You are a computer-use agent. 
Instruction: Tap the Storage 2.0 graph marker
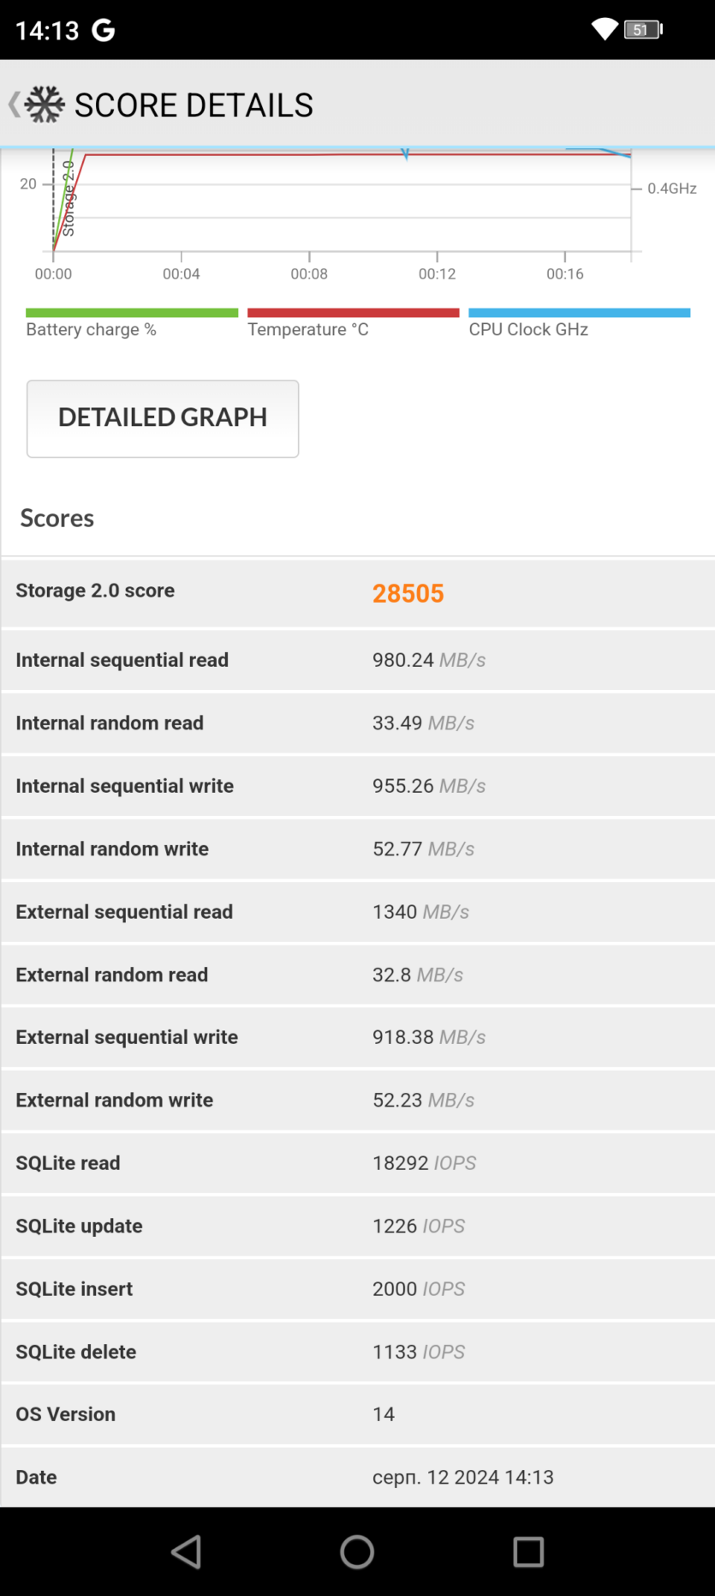[x=69, y=199]
